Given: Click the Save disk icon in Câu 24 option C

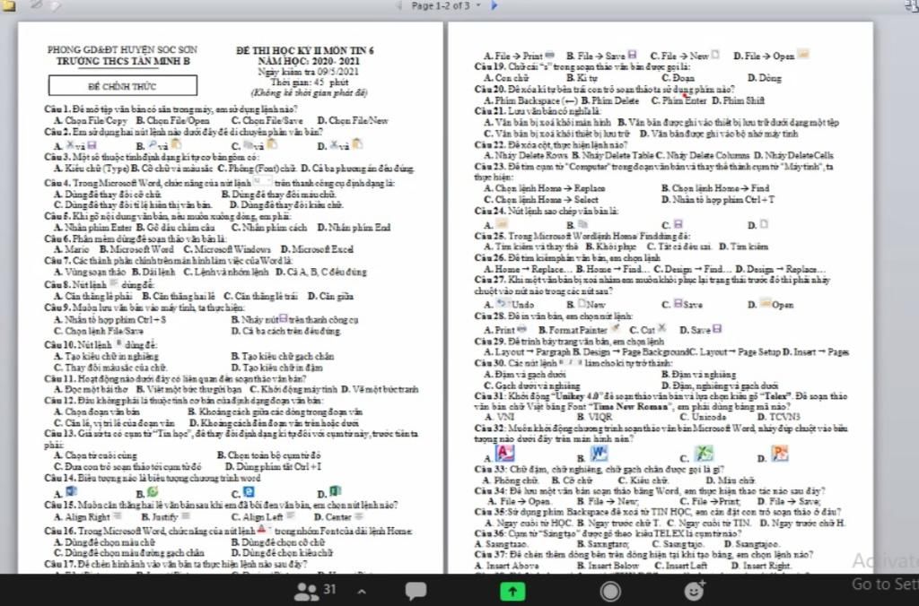Looking at the screenshot, I should pos(678,224).
